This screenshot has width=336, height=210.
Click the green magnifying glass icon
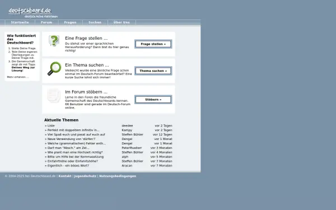point(54,68)
